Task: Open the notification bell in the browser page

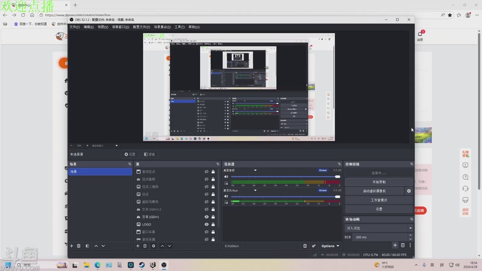Action: coord(420,34)
